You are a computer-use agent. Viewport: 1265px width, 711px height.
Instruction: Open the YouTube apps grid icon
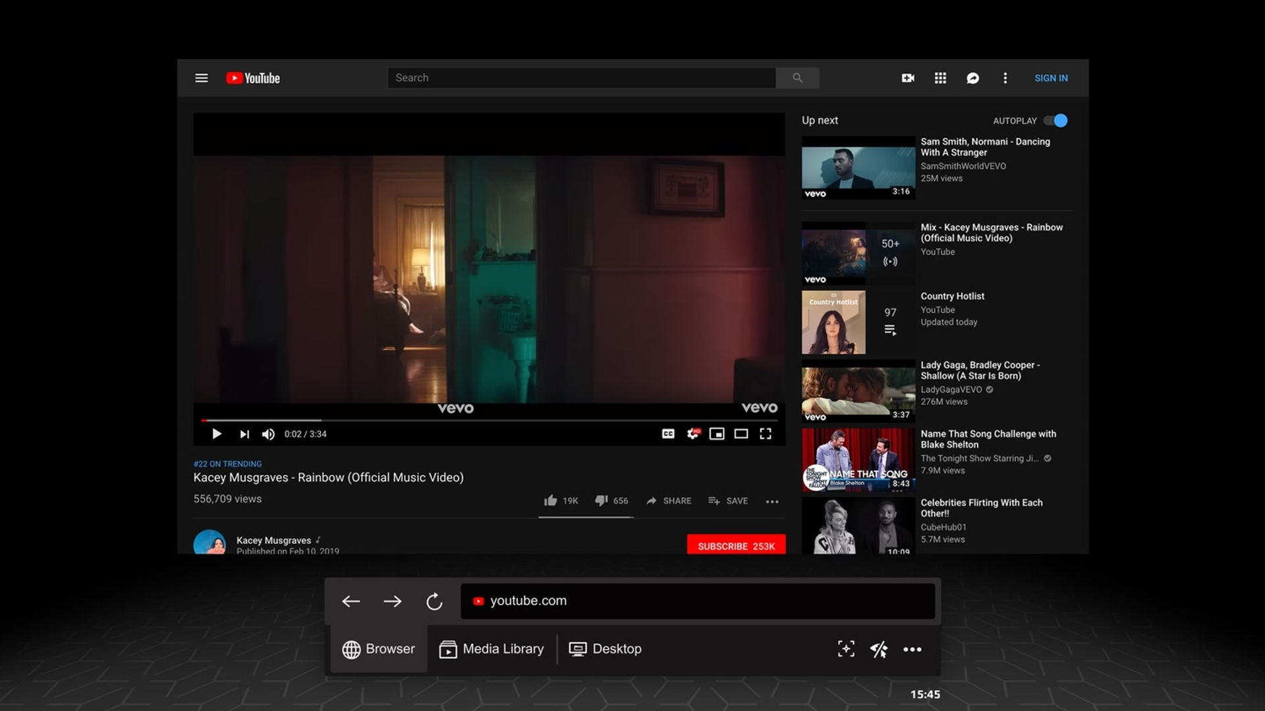click(940, 78)
